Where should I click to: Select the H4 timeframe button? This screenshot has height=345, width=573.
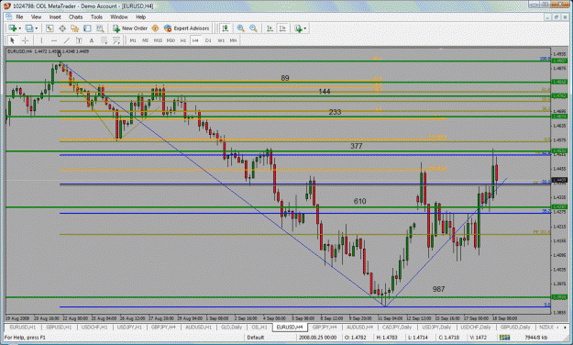point(195,40)
